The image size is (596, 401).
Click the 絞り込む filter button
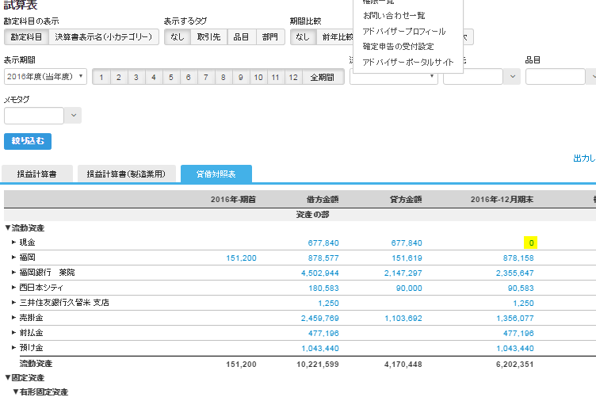(28, 142)
